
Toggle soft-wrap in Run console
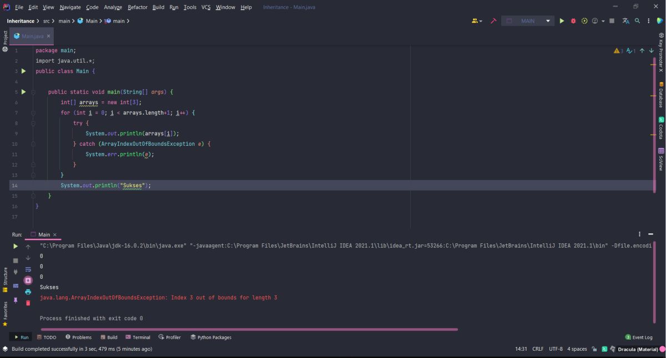(x=28, y=269)
